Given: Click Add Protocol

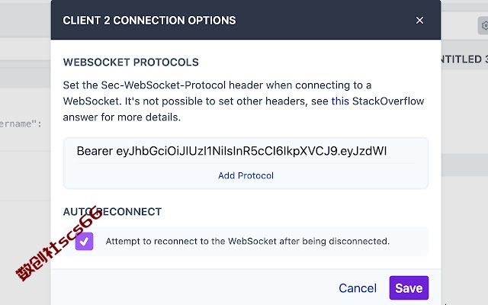Looking at the screenshot, I should [x=246, y=175].
